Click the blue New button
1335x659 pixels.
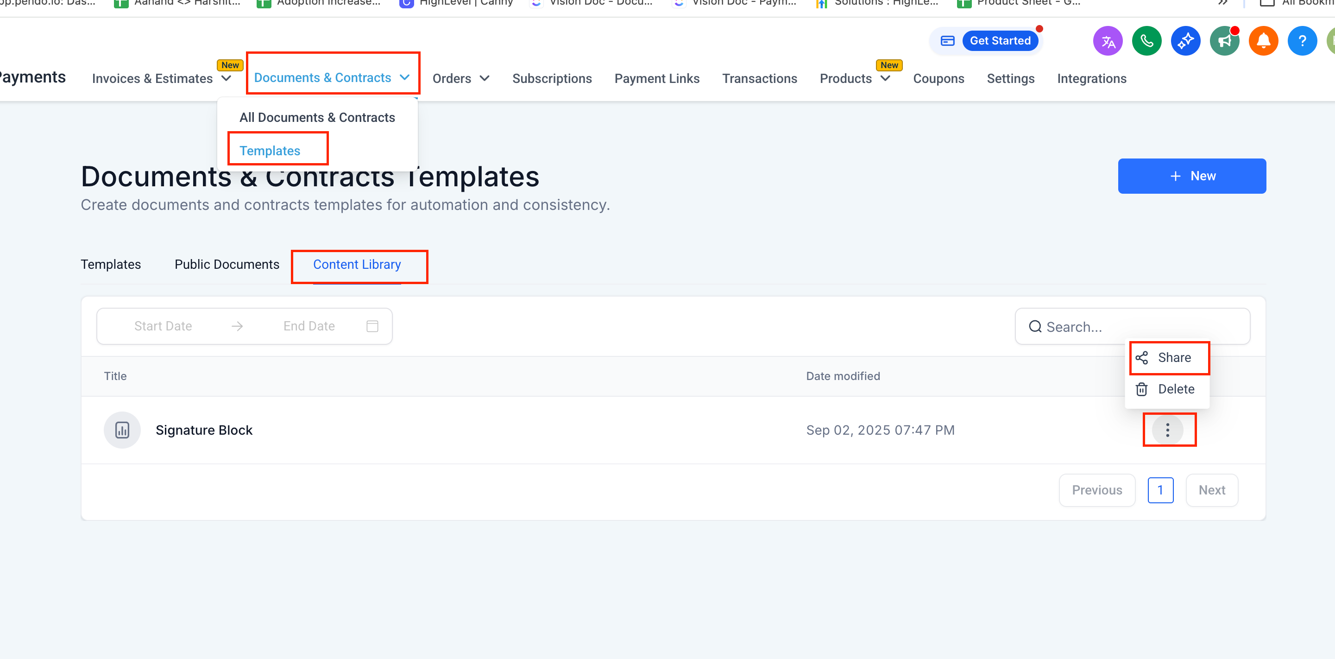1191,176
